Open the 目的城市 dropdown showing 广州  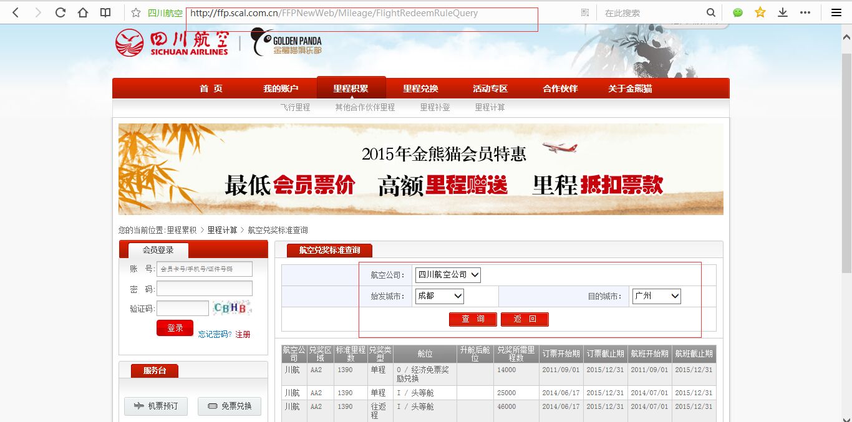[657, 296]
